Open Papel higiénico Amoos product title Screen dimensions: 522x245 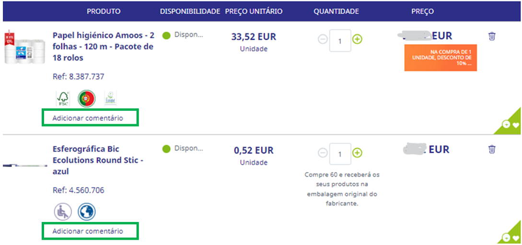click(103, 47)
